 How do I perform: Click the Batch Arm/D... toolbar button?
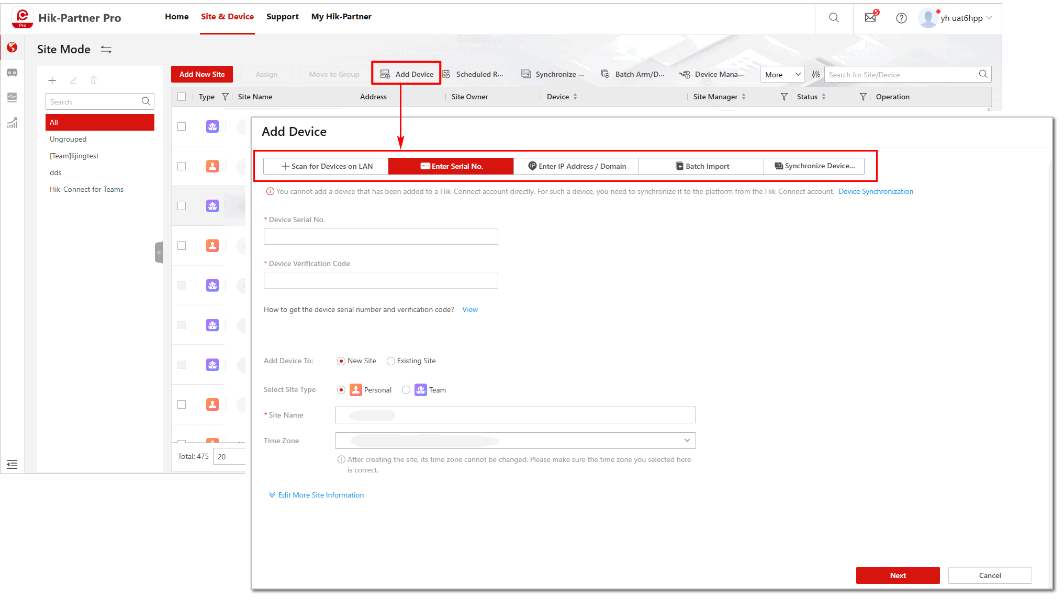click(x=633, y=74)
